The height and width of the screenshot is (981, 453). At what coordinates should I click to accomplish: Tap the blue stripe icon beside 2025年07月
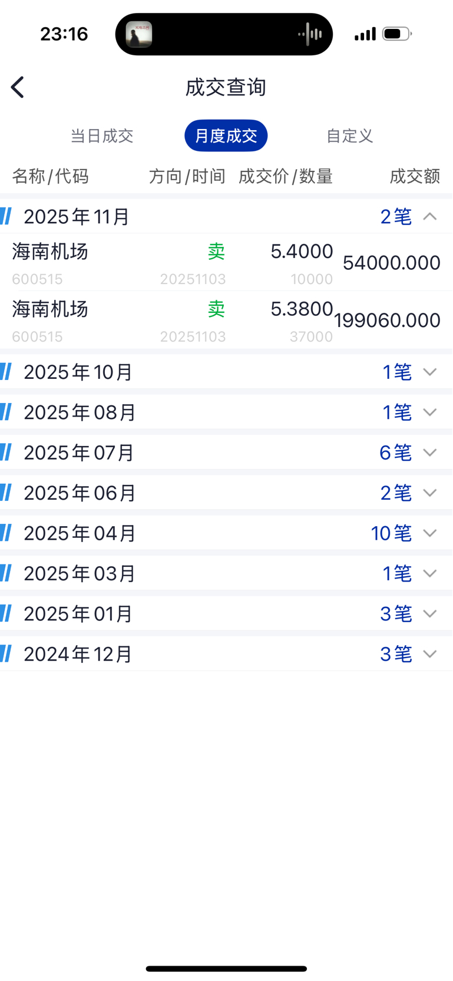pos(6,452)
